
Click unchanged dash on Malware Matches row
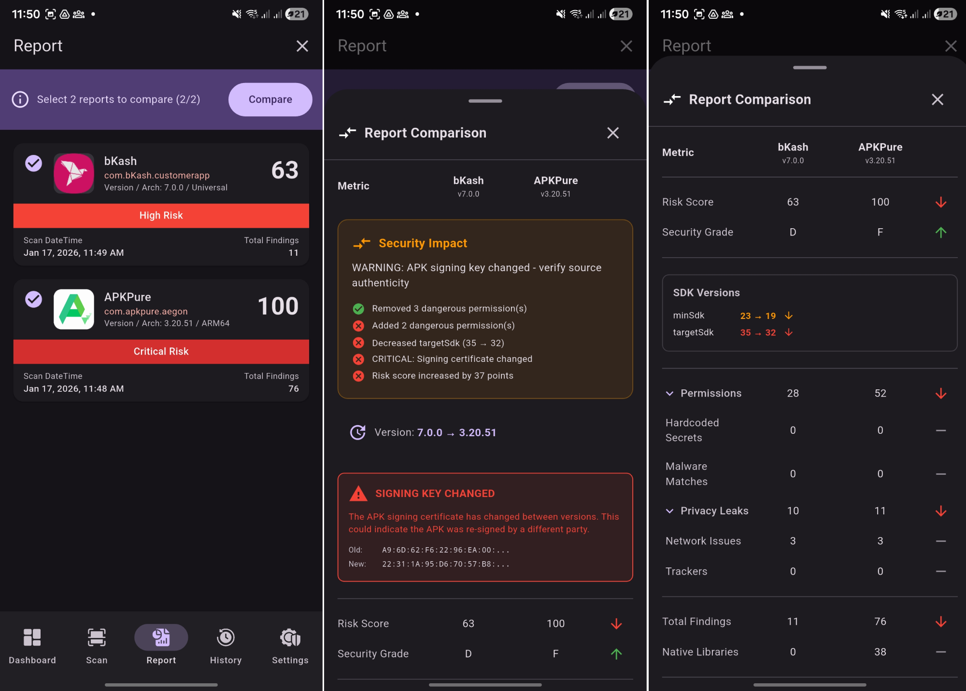941,474
